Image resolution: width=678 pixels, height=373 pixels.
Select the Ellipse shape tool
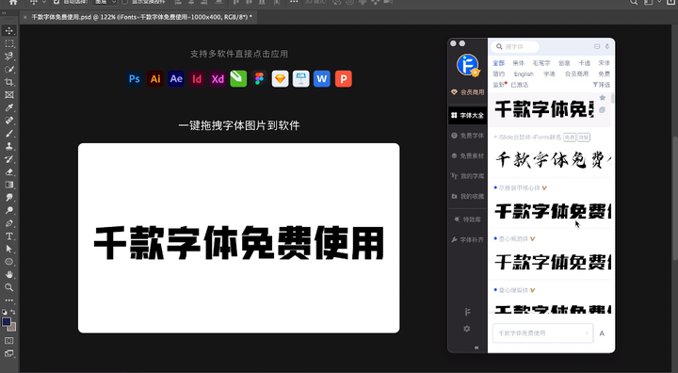click(x=9, y=262)
